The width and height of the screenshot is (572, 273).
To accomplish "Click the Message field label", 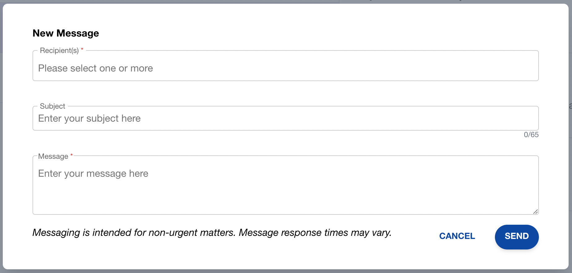I will point(53,156).
